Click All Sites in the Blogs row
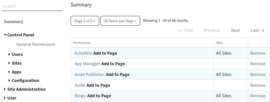Viewport: 270px width, 102px height. 224,96
